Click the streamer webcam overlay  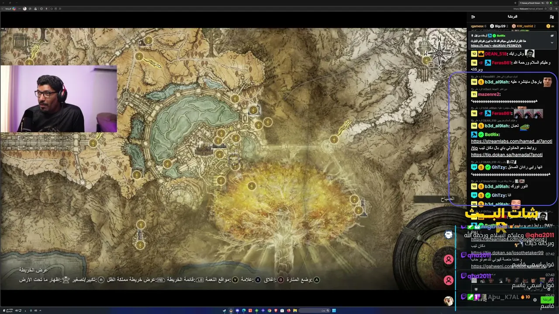point(59,99)
